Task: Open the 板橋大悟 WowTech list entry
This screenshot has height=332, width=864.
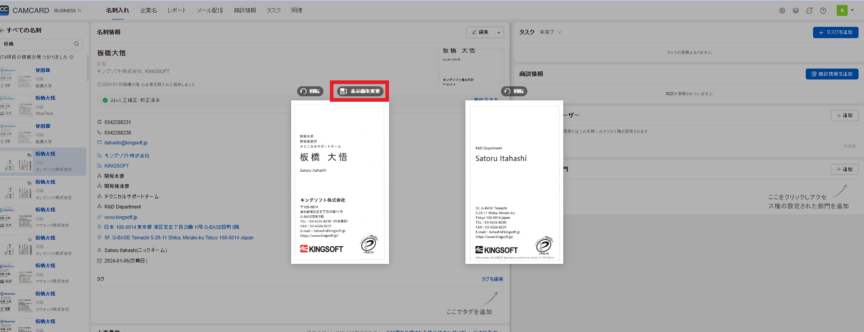Action: tap(43, 105)
